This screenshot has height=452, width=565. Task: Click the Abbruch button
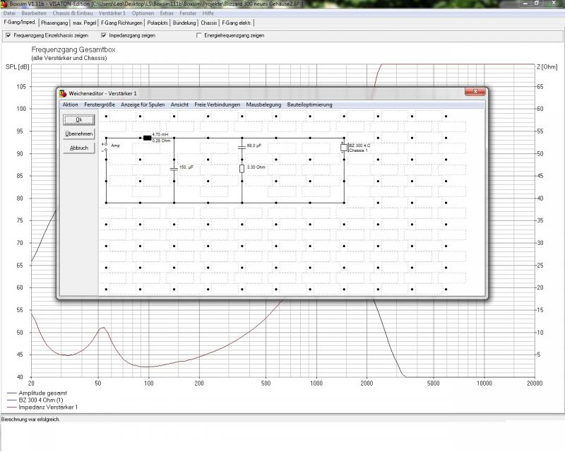coord(78,148)
